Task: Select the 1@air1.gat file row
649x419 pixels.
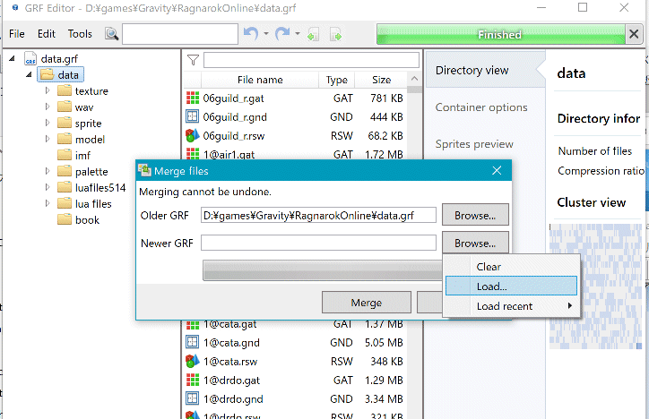Action: click(x=295, y=155)
